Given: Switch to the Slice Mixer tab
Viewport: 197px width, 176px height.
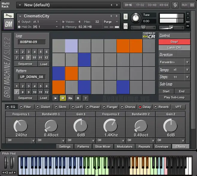Looking at the screenshot, I should point(103,146).
